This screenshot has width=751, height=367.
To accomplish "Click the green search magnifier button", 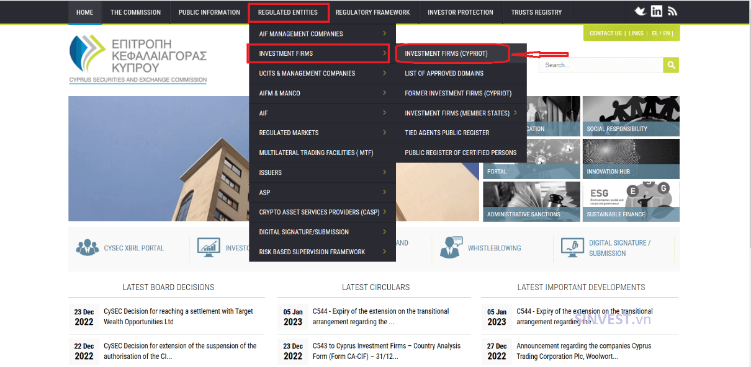I will pyautogui.click(x=671, y=65).
